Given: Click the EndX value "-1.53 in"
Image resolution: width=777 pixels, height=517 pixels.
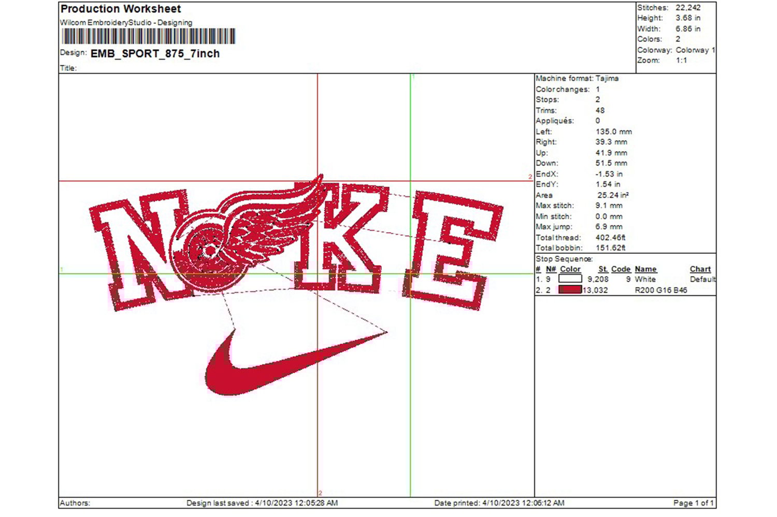Looking at the screenshot, I should pyautogui.click(x=609, y=174).
